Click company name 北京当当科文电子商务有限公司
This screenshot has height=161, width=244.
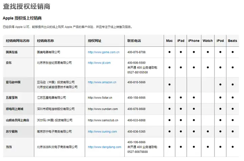[57, 147]
